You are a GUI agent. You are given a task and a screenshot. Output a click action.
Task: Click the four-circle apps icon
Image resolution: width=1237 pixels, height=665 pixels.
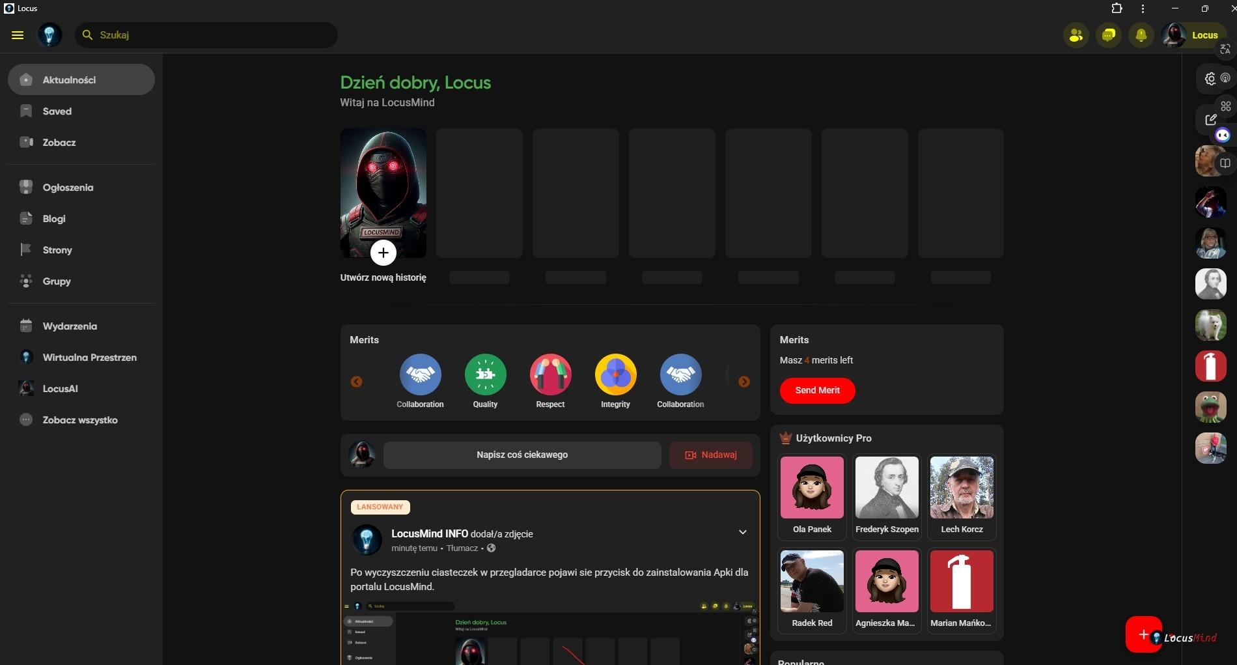pyautogui.click(x=1225, y=106)
